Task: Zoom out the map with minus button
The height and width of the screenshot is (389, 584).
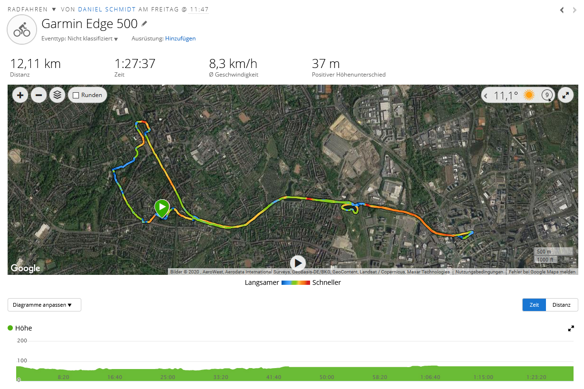Action: [39, 95]
